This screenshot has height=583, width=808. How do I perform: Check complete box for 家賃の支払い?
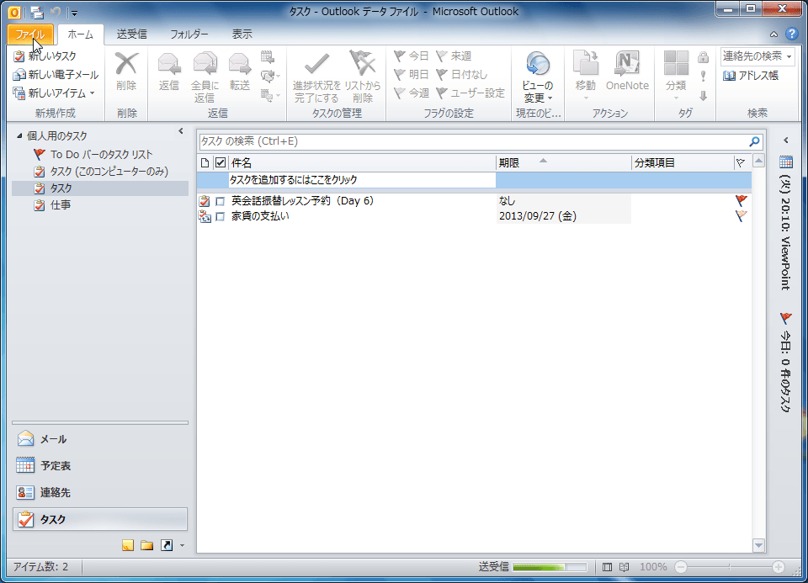(x=220, y=217)
